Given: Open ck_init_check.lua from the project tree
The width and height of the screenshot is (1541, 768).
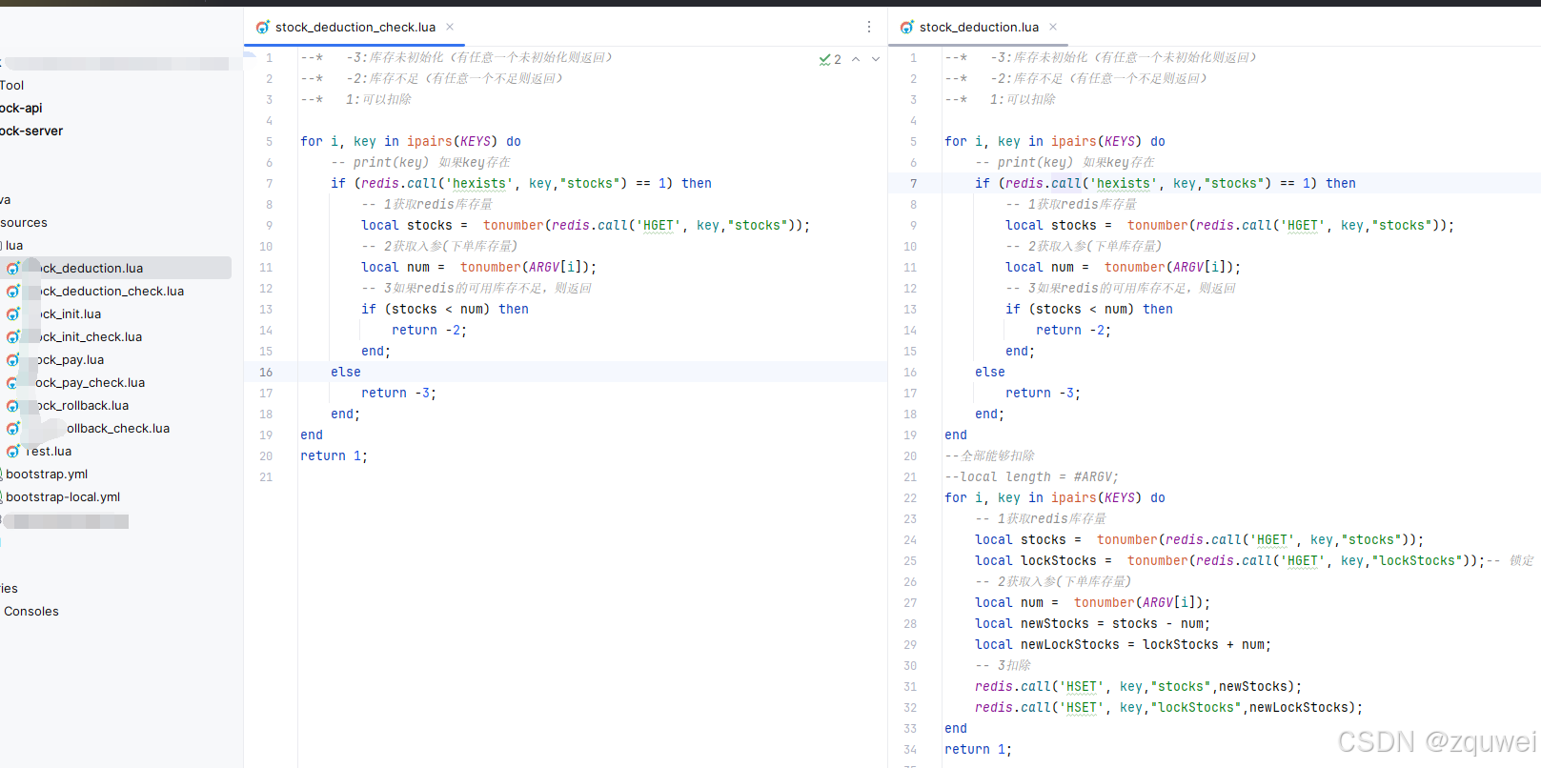Looking at the screenshot, I should [x=91, y=337].
